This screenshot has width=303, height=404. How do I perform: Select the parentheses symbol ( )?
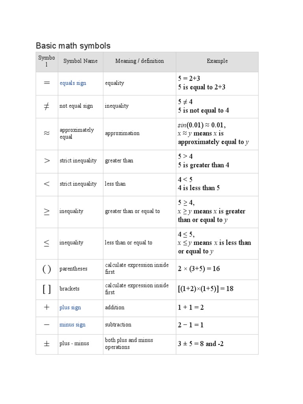[47, 269]
